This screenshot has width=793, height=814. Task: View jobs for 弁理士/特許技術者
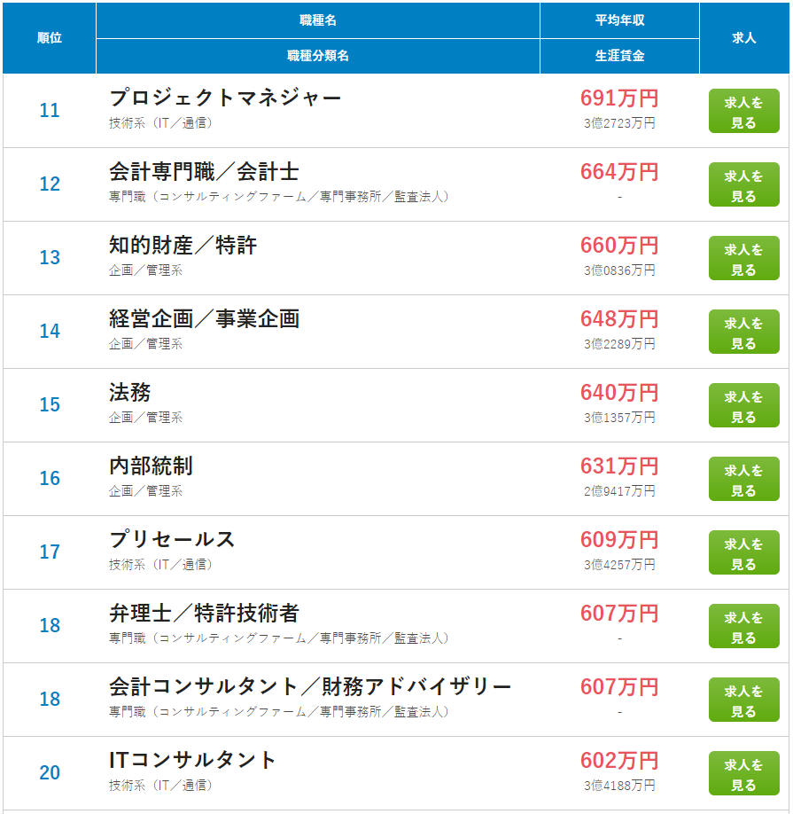pos(743,627)
